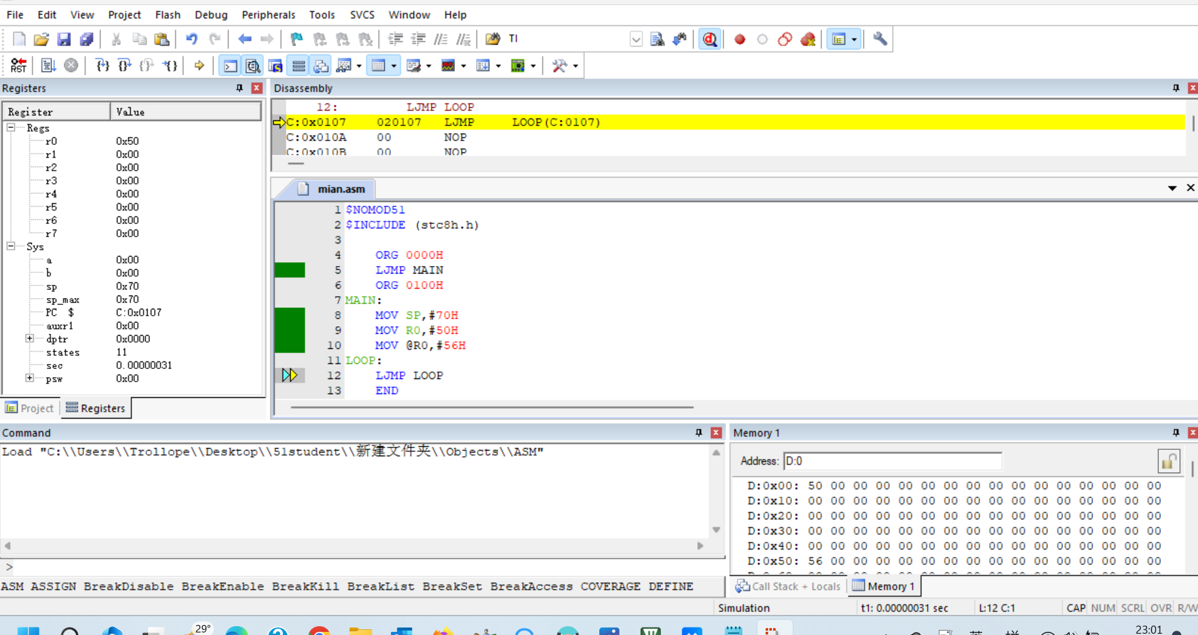Click the Find in Files icon
Viewport: 1198px width, 635px height.
493,39
